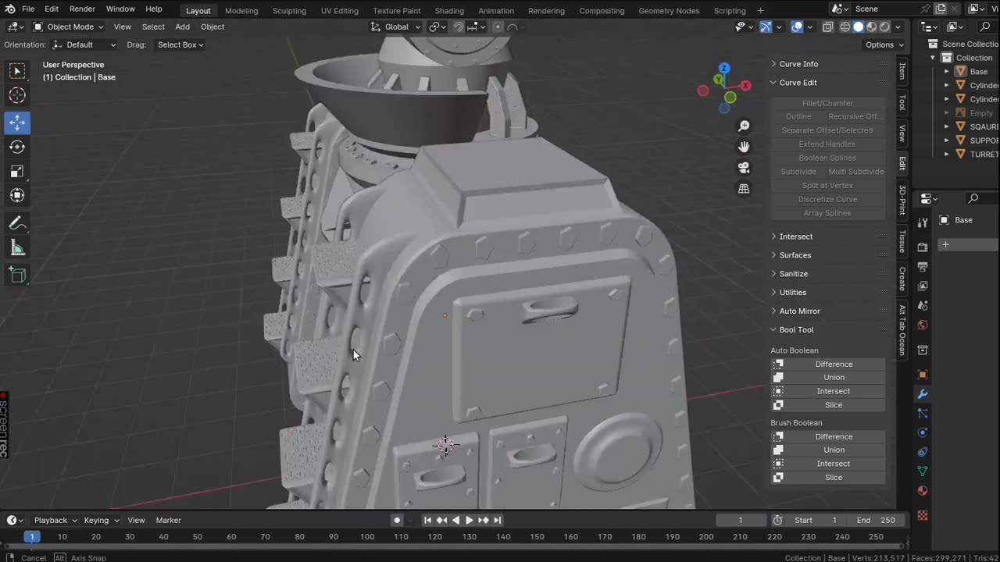Switch to material preview shading
Image resolution: width=1000 pixels, height=562 pixels.
(x=872, y=27)
